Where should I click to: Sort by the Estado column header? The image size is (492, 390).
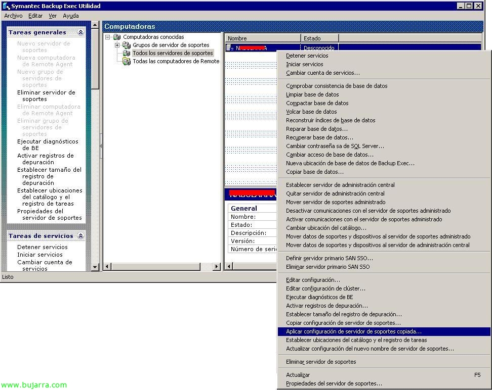pyautogui.click(x=320, y=38)
